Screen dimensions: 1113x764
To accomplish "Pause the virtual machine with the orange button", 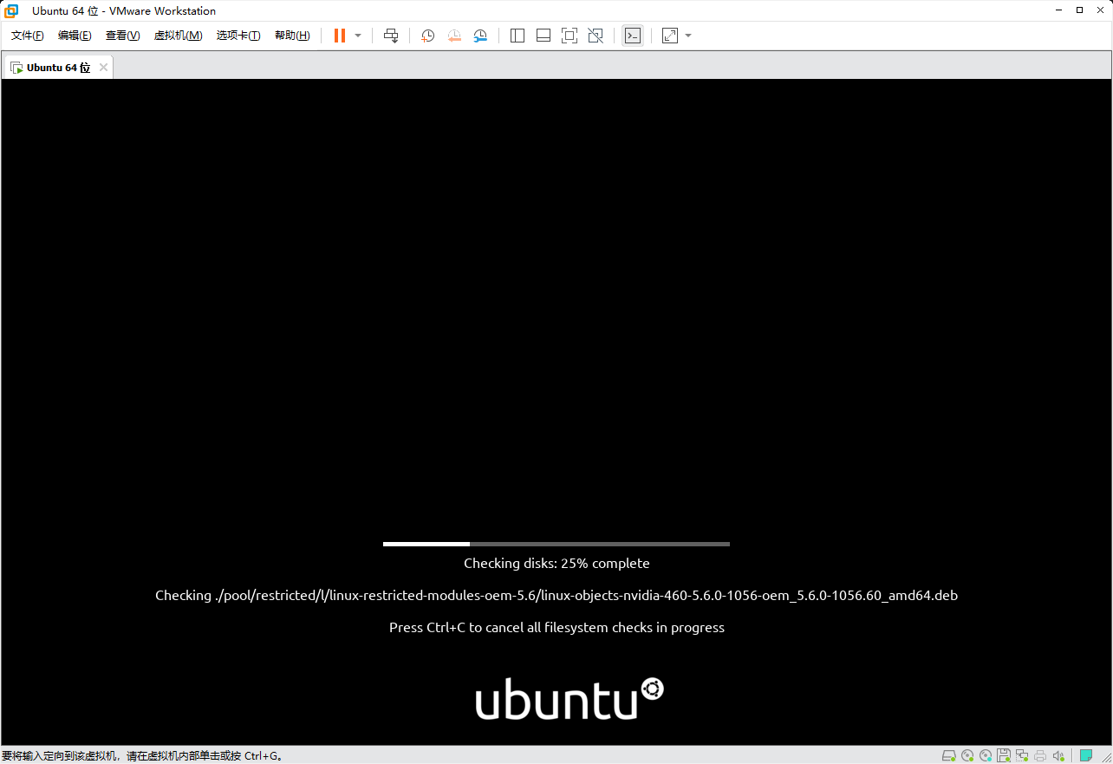I will [x=340, y=36].
